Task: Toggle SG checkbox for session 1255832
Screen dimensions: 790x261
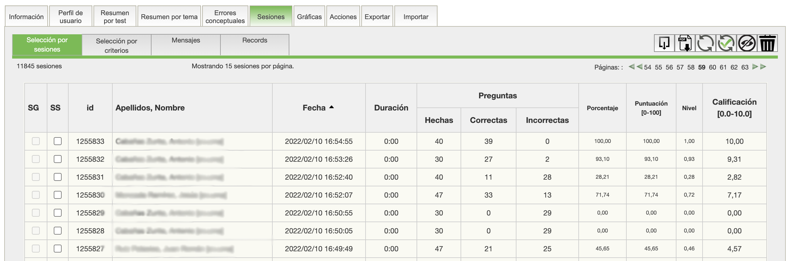Action: tap(36, 159)
